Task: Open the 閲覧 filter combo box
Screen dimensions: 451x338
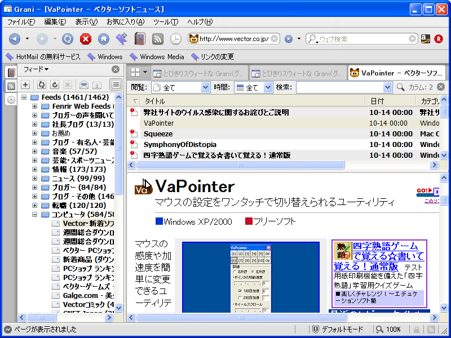Action: [180, 87]
